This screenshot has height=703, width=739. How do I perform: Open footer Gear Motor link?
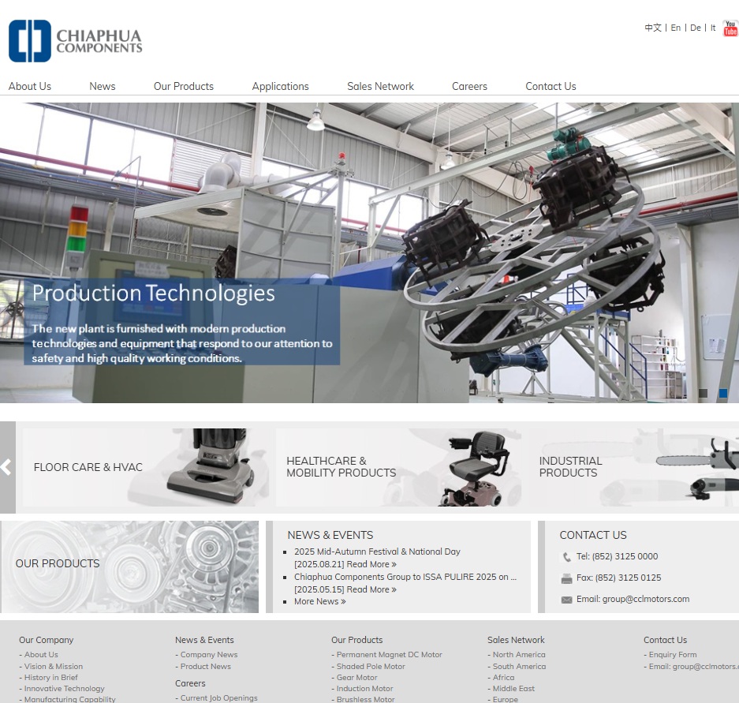(356, 678)
